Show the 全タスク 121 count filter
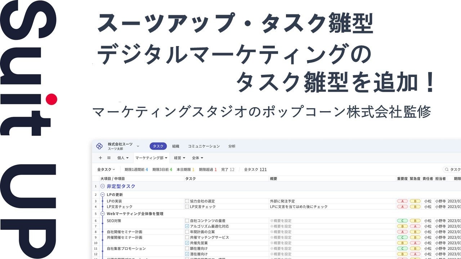The width and height of the screenshot is (461, 259). (x=255, y=169)
